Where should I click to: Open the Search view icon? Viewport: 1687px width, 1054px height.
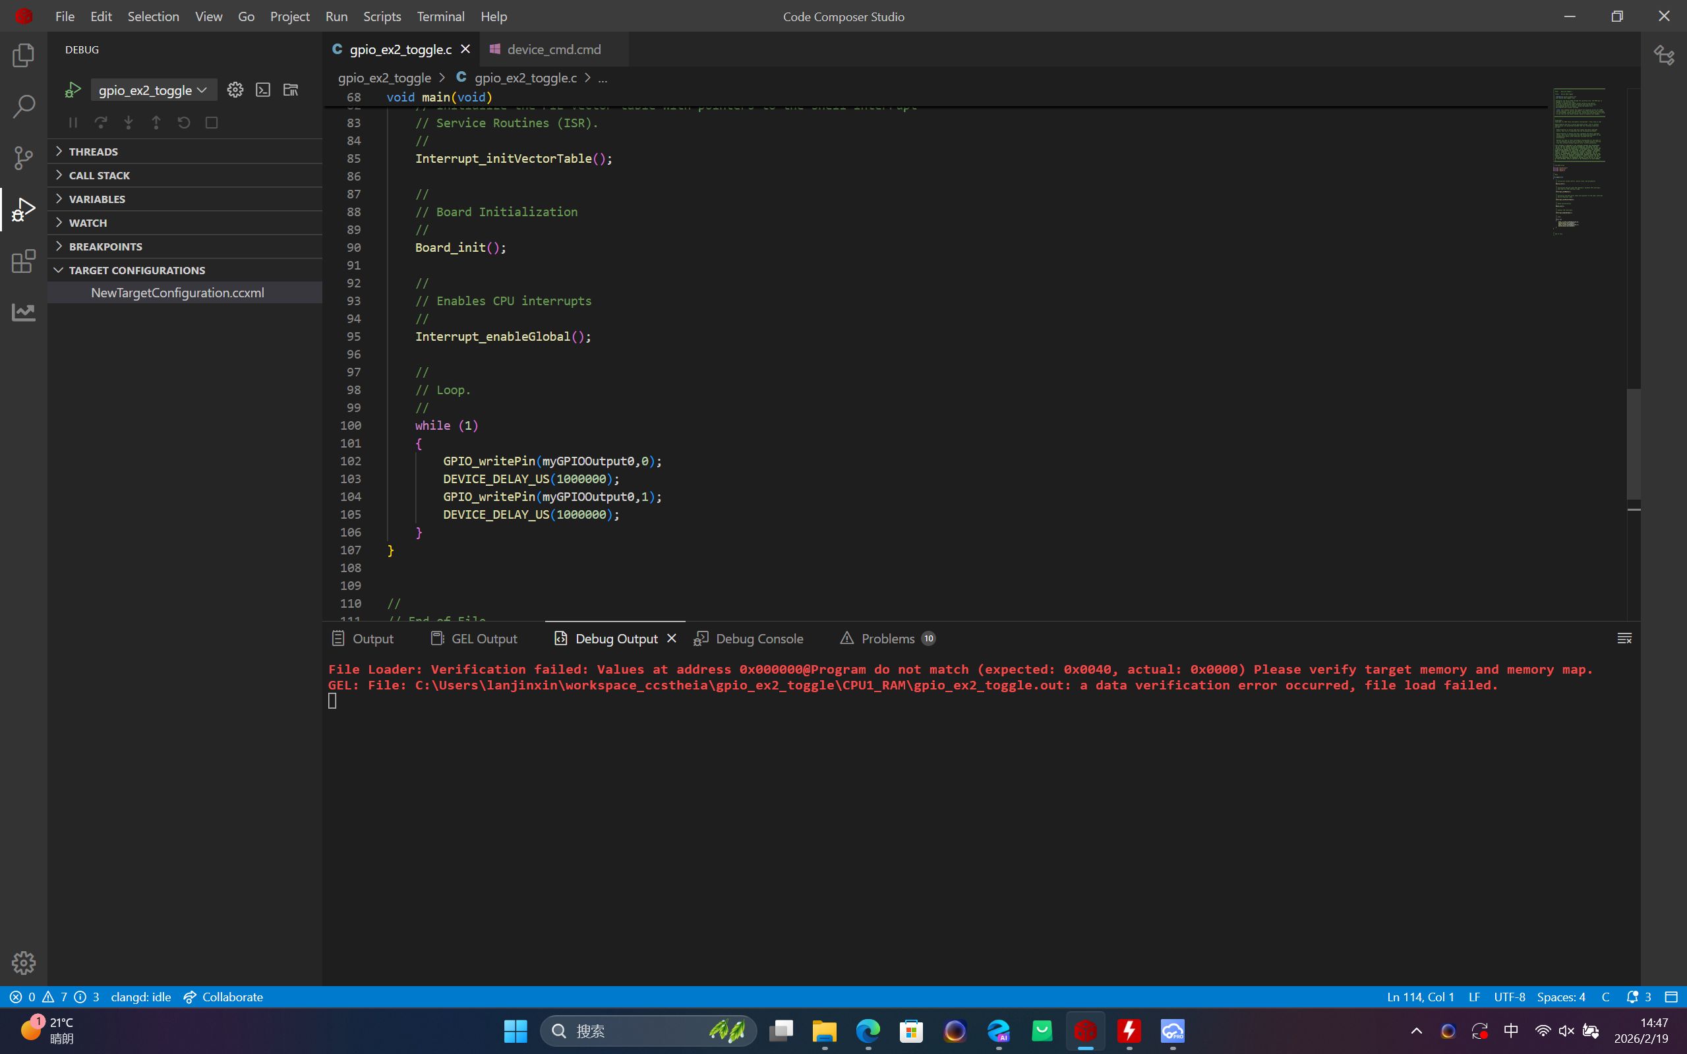click(23, 107)
